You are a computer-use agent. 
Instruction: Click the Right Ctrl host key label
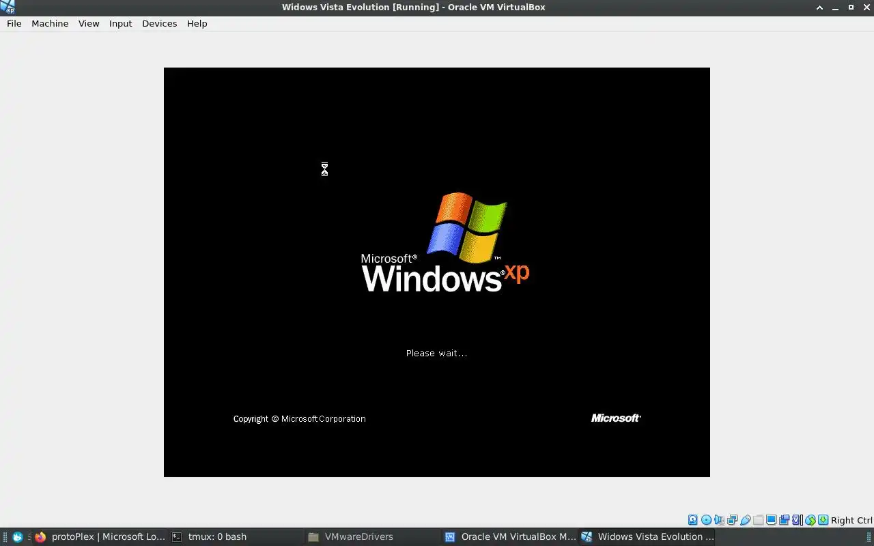tap(851, 520)
